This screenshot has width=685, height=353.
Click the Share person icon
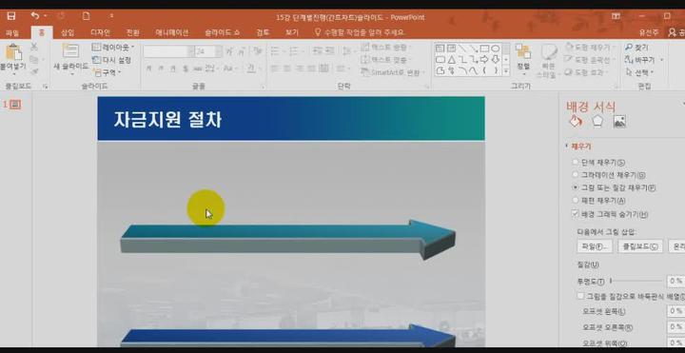(x=673, y=32)
